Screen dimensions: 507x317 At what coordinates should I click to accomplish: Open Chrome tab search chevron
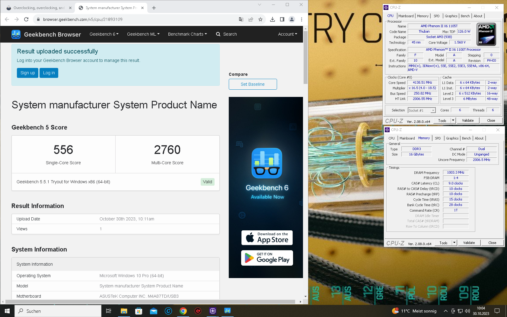(x=260, y=5)
